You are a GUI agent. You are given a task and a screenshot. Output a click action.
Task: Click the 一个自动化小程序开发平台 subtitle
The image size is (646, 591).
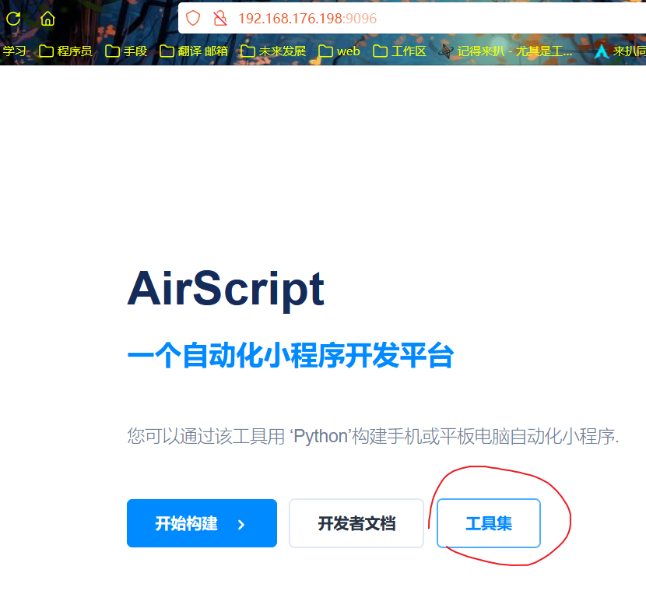(x=290, y=355)
